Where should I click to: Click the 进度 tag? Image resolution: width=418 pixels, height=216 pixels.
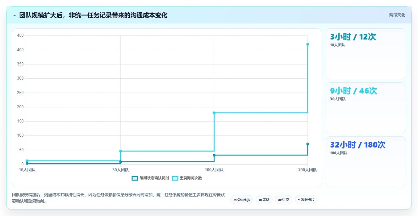pyautogui.click(x=284, y=200)
